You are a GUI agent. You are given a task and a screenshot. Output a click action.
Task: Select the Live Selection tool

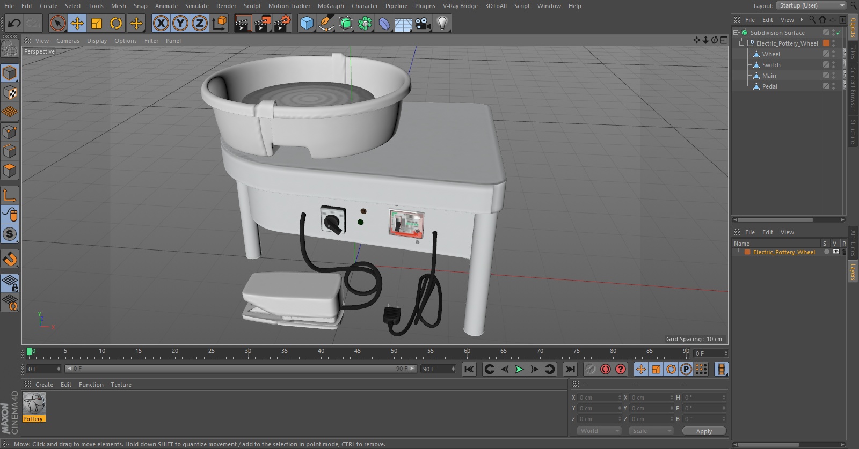click(57, 23)
